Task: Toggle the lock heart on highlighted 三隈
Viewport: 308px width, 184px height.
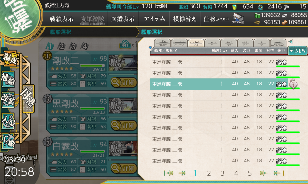Action: (293, 84)
